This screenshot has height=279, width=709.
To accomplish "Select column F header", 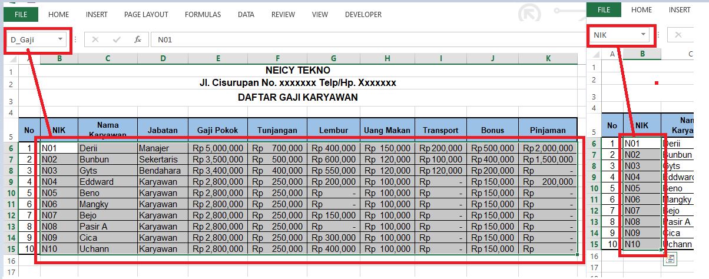I will click(277, 58).
